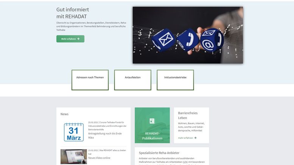Click the 'Spezialisierte Reha-Anbieter' heading

[159, 153]
